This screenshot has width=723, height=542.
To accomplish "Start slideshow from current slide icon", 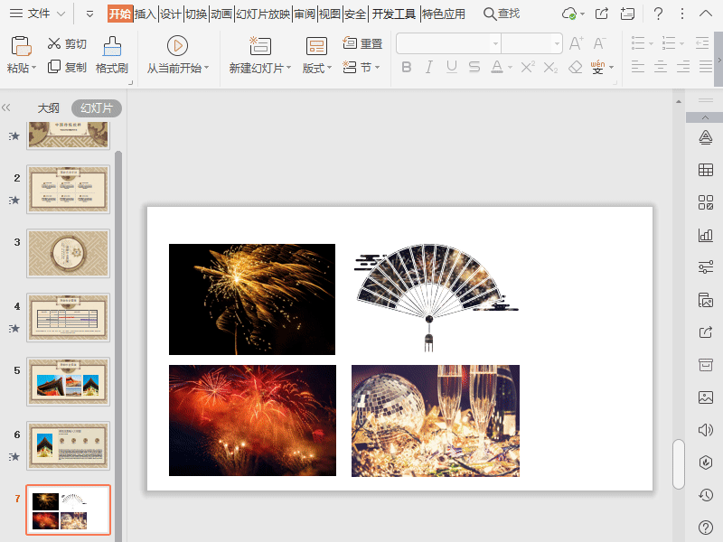I will pos(177,46).
